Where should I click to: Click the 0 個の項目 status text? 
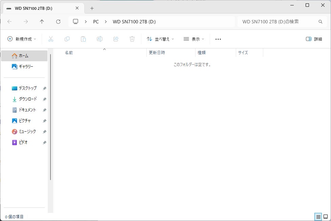[x=14, y=217]
